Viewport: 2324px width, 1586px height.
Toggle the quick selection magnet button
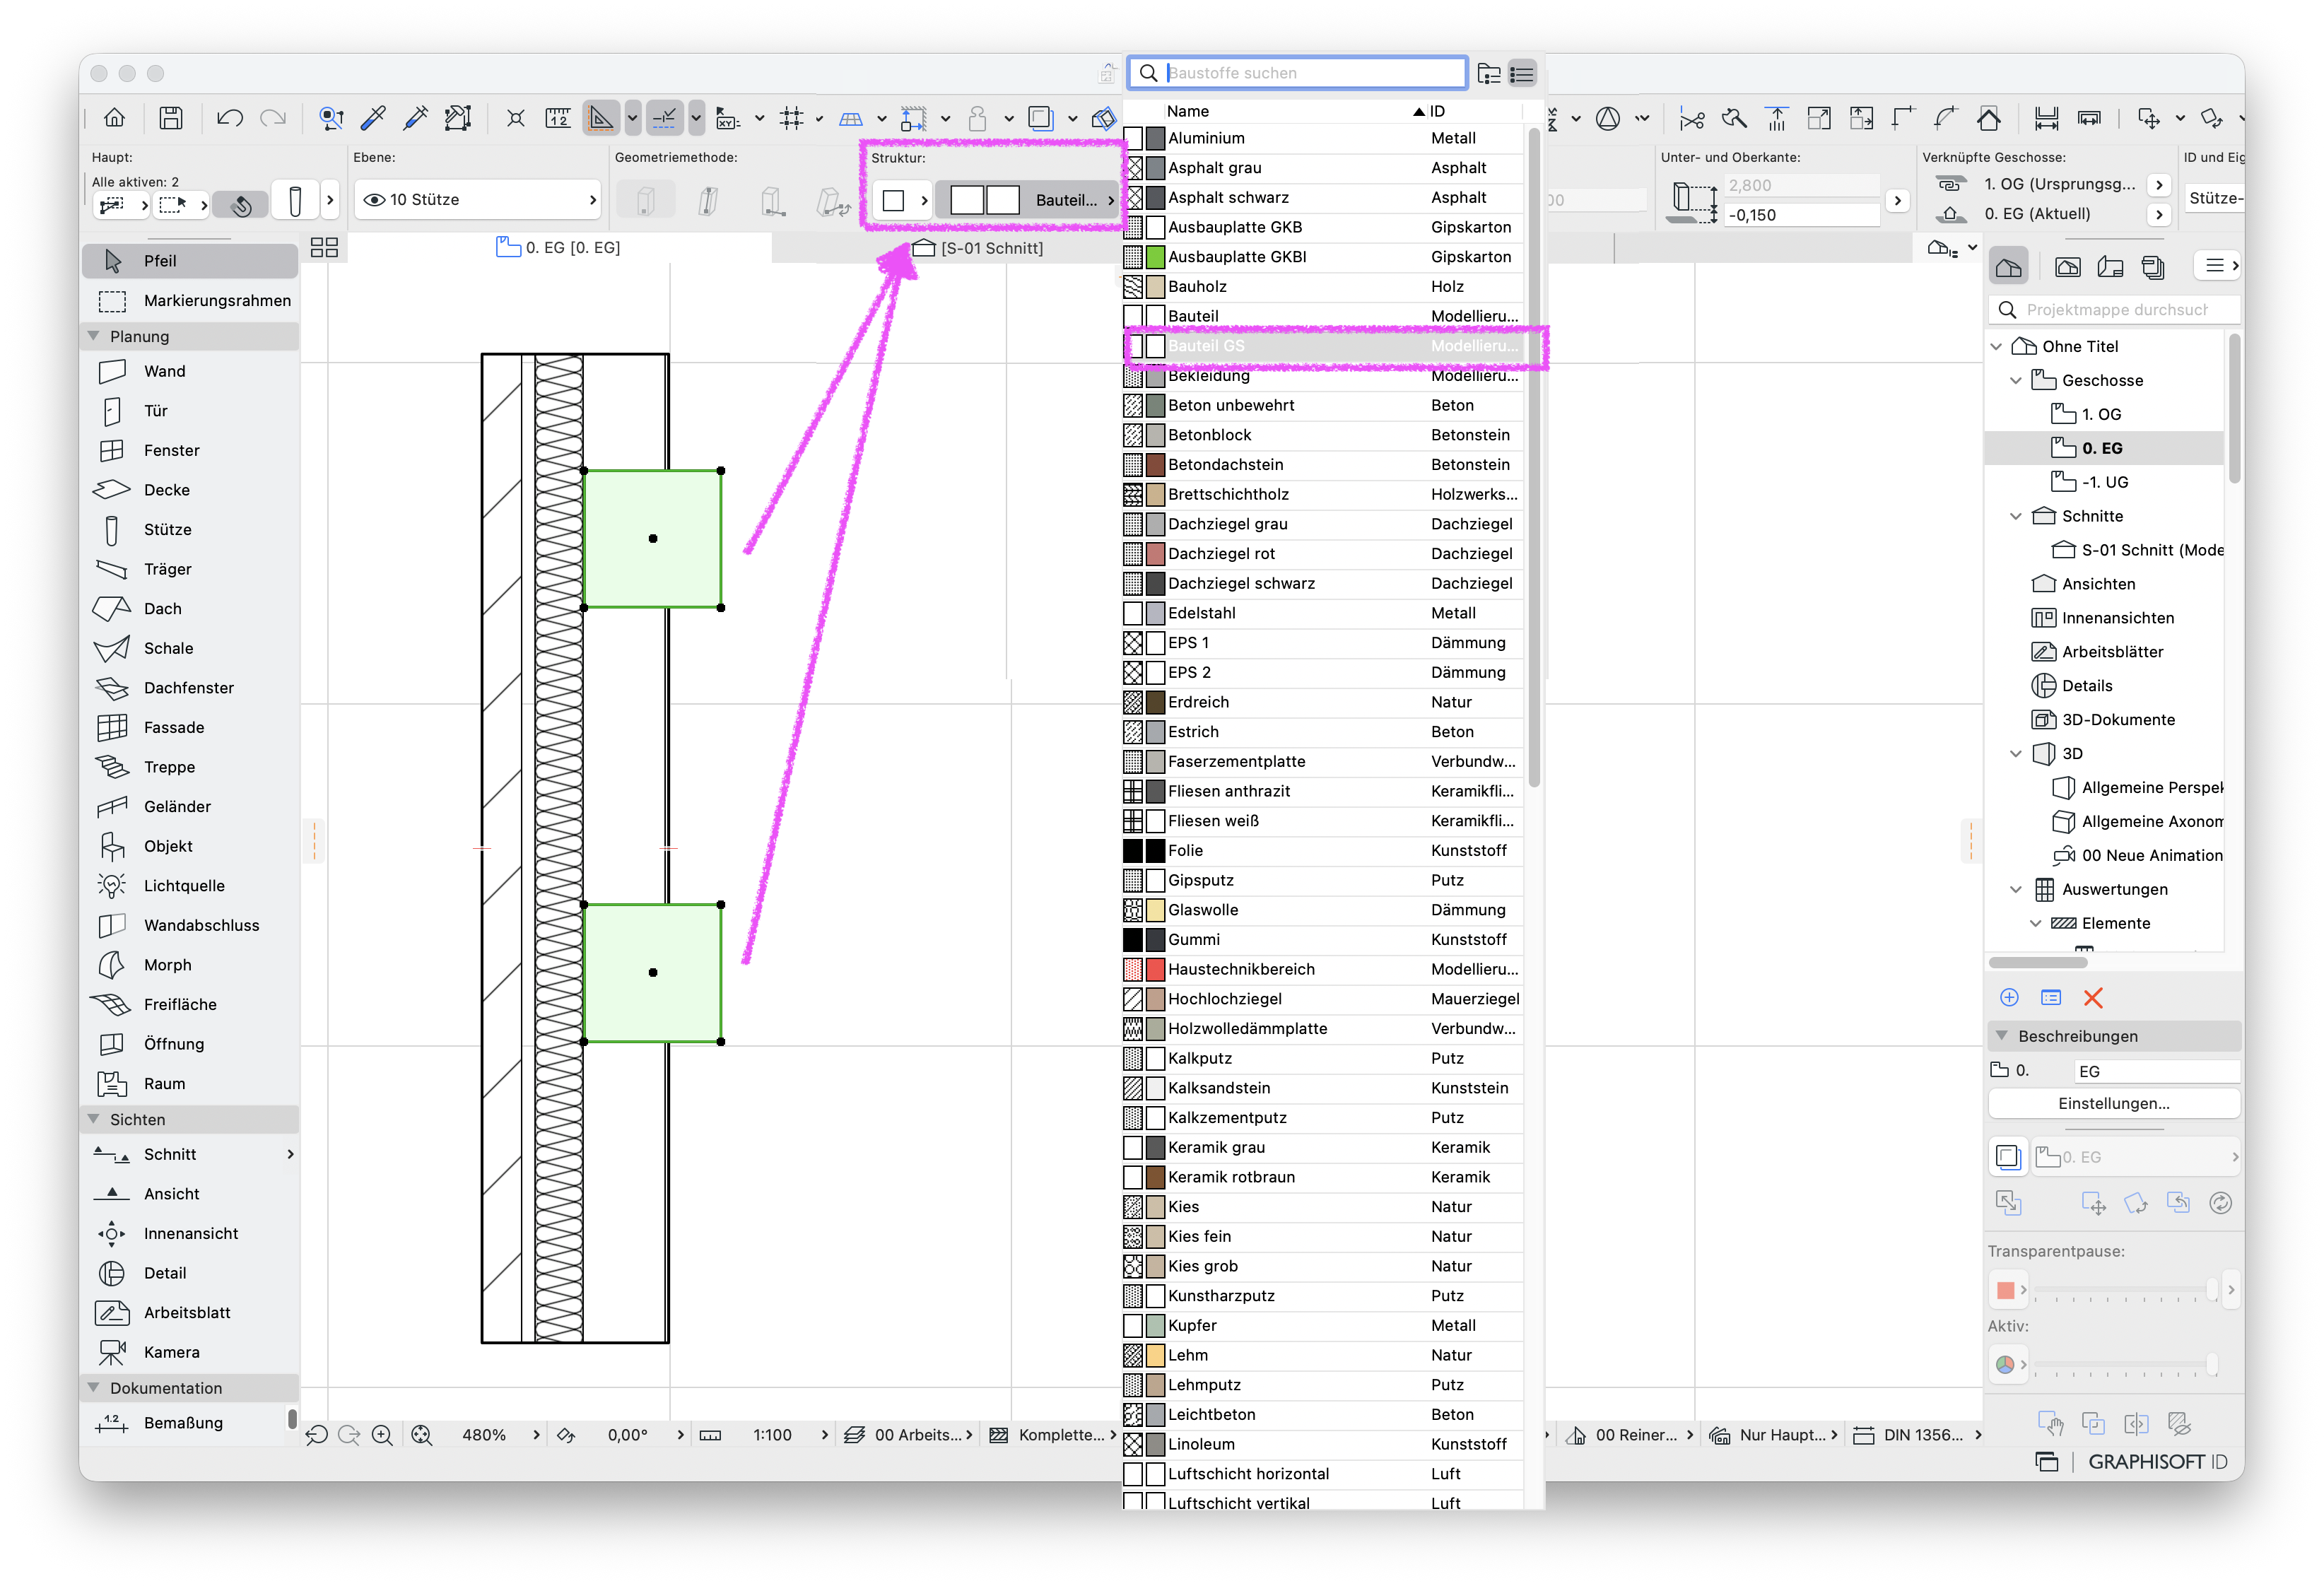(241, 205)
